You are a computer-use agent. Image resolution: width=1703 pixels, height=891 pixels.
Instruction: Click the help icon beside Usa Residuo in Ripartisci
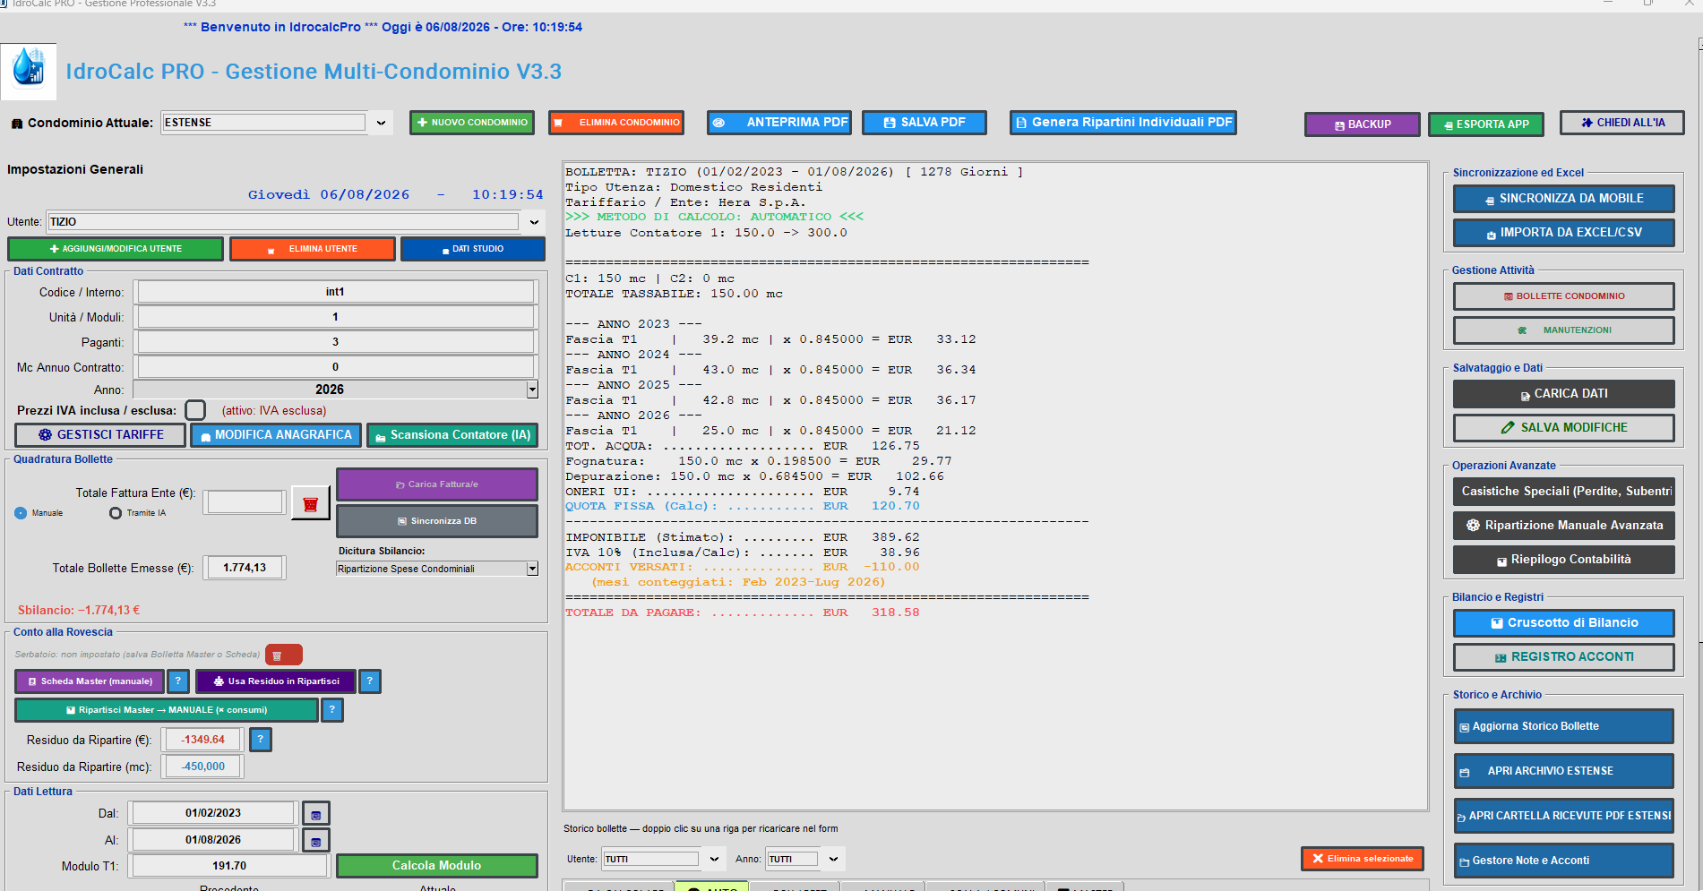[369, 681]
